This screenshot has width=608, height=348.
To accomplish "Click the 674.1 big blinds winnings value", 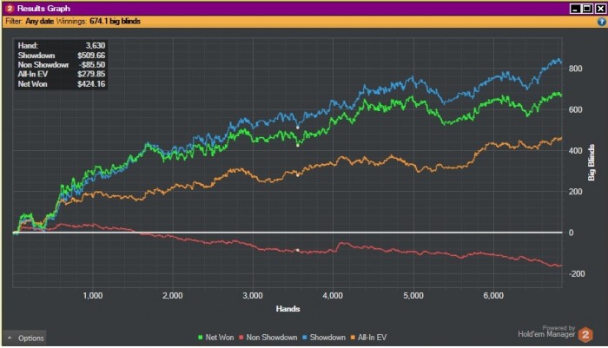I will 115,22.
